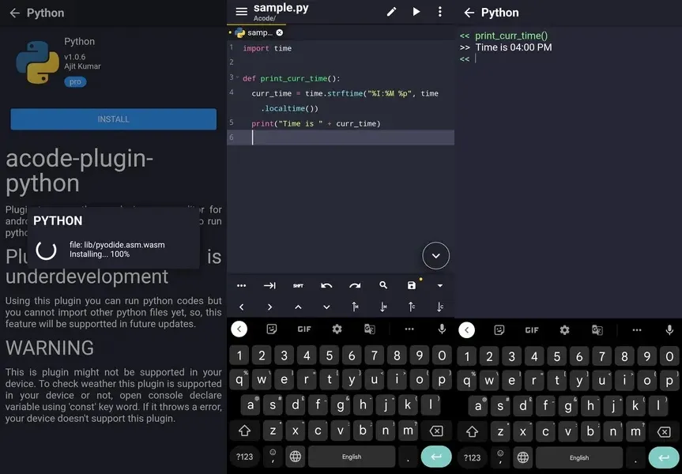Viewport: 682px width, 474px height.
Task: Open the translate icon on the console keyboard
Action: pyautogui.click(x=597, y=330)
